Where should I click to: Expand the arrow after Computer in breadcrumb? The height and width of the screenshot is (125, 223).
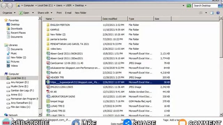point(36,6)
